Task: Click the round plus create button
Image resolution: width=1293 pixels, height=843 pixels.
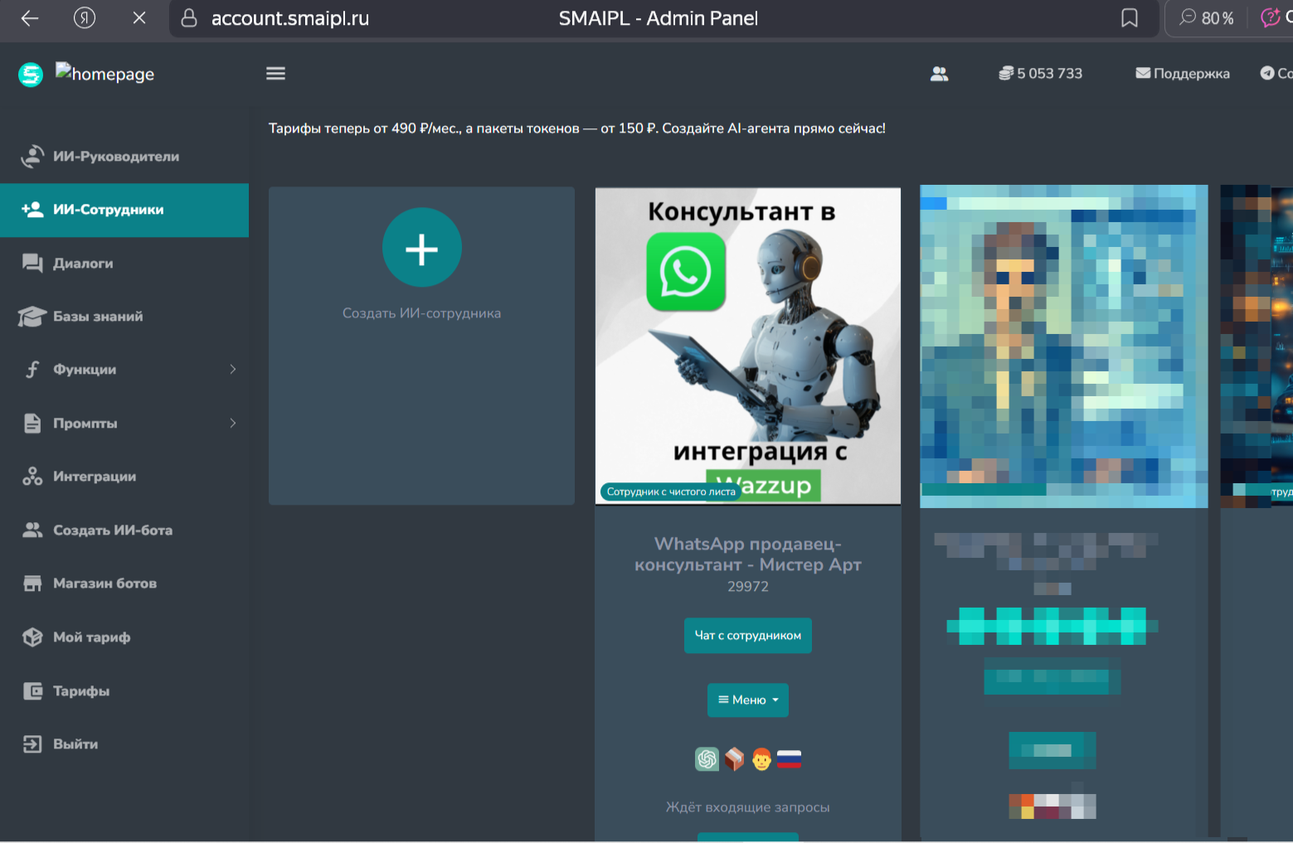Action: coord(422,248)
